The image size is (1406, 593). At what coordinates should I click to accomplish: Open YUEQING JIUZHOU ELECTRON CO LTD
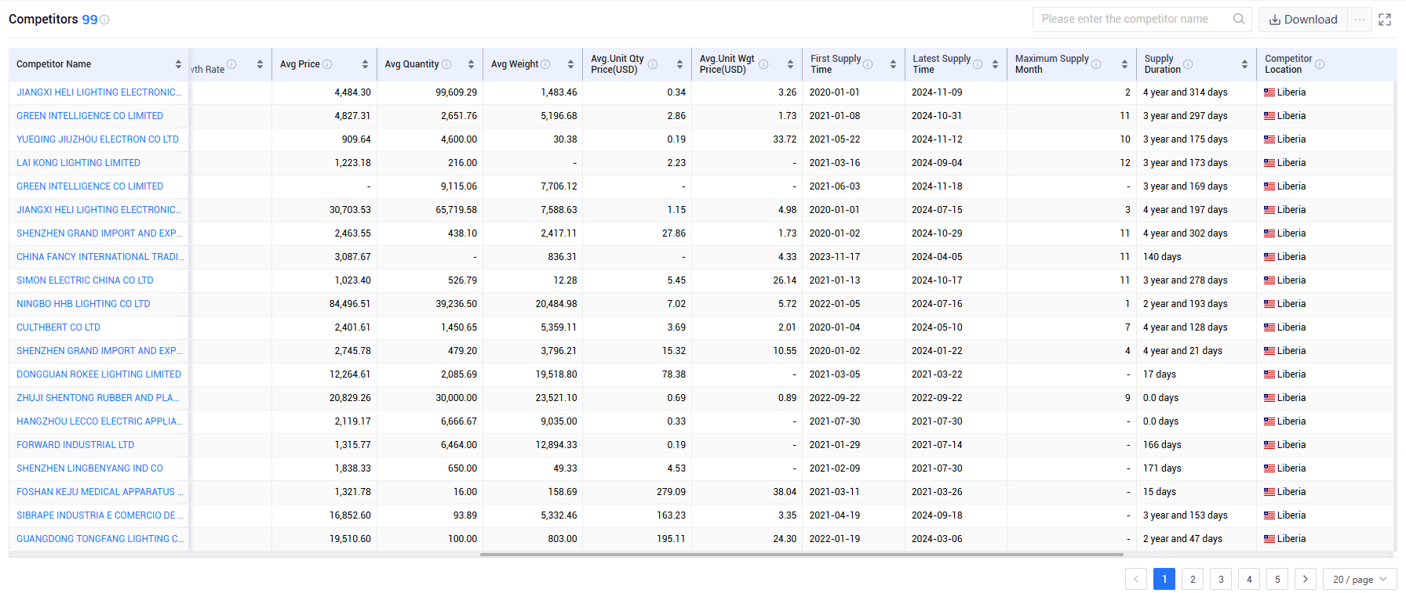(98, 139)
